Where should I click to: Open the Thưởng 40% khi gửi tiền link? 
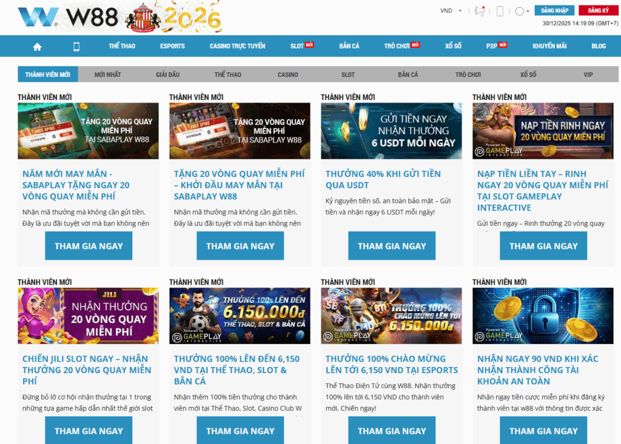click(x=383, y=180)
